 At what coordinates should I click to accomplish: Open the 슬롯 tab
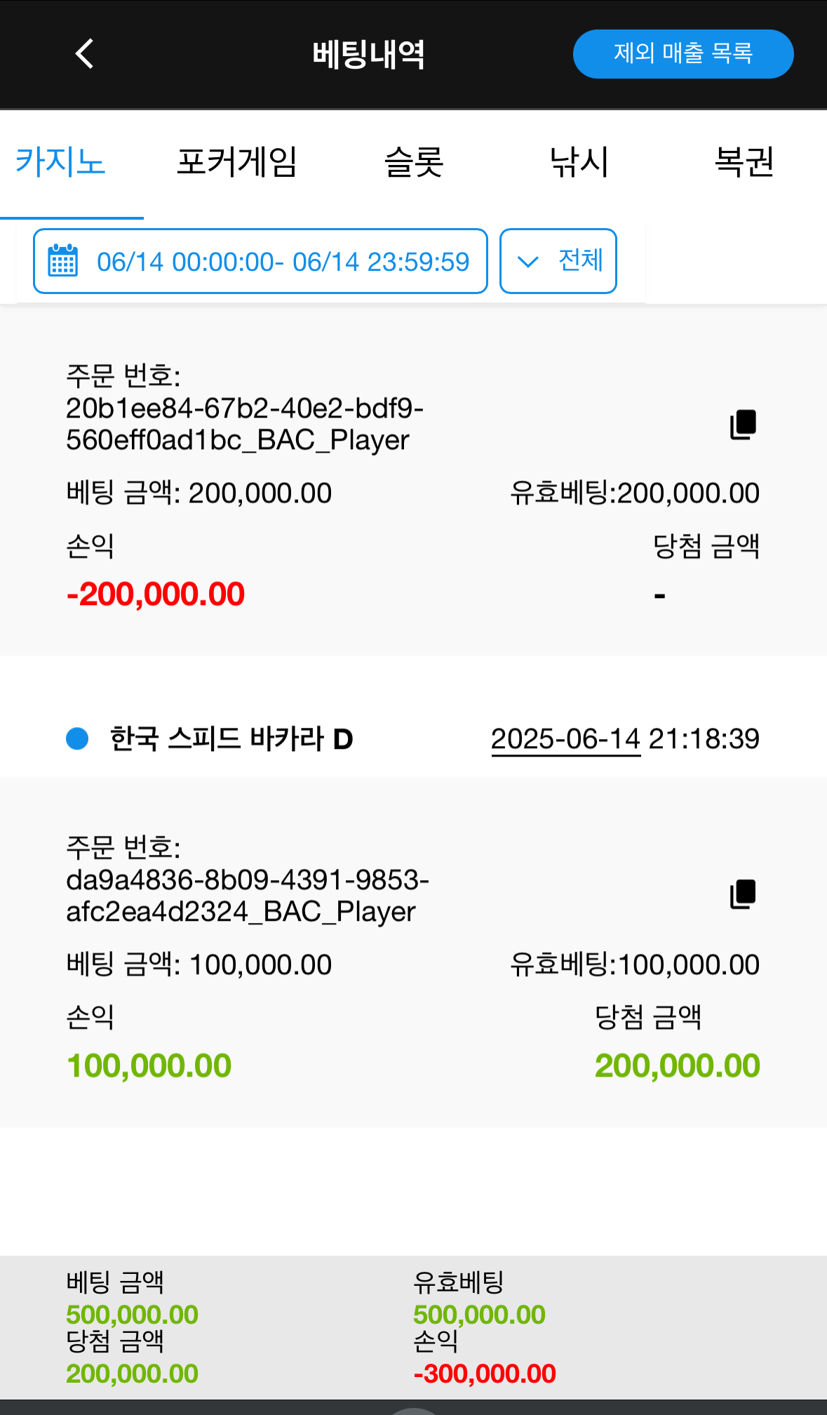pos(414,162)
